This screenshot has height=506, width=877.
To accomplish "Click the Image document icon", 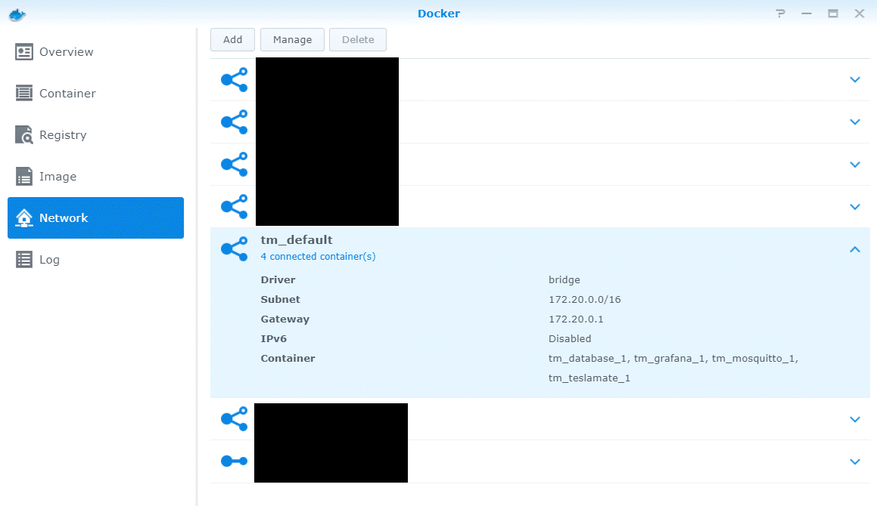I will (x=24, y=177).
